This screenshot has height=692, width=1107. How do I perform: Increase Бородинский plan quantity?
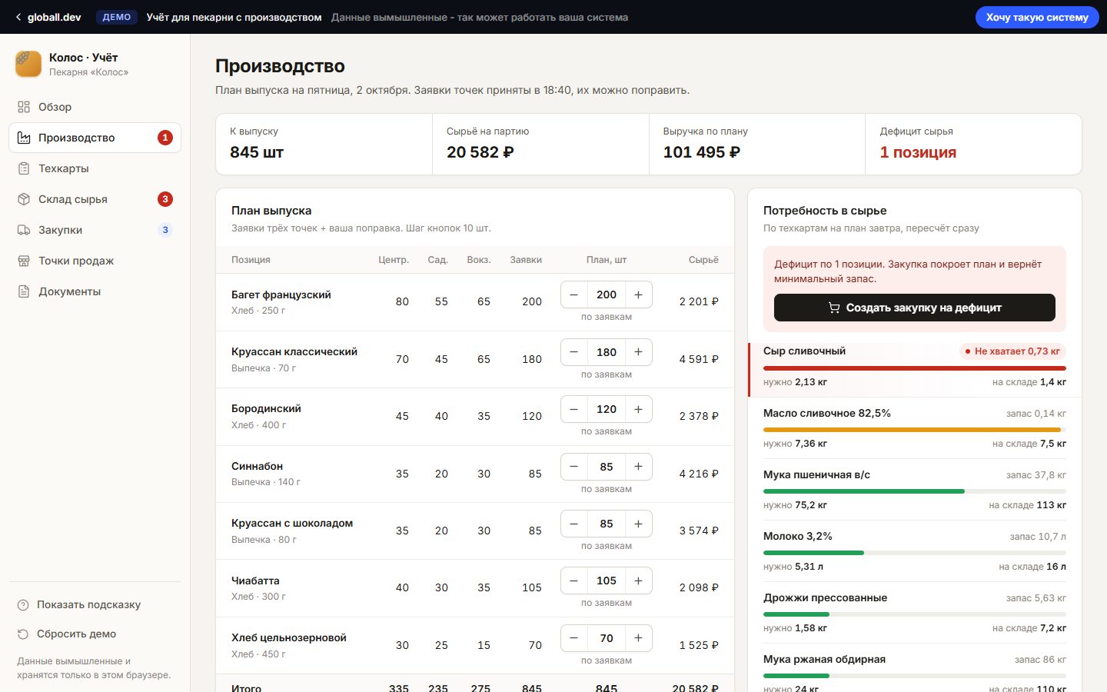click(638, 409)
